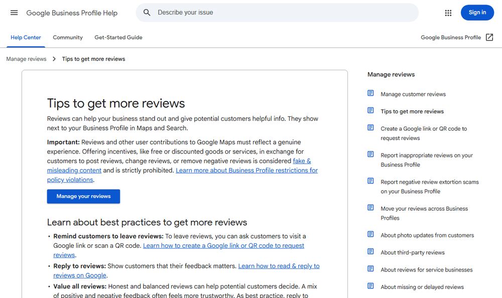The width and height of the screenshot is (502, 298).
Task: Open sidebar article Tips to get more reviews
Action: 412,111
